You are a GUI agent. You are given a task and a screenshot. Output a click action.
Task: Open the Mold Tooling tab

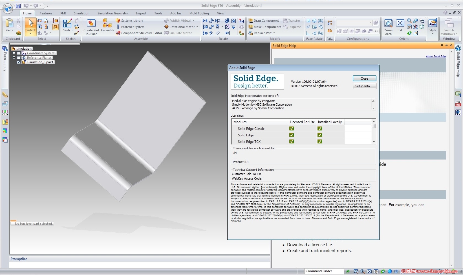(199, 13)
